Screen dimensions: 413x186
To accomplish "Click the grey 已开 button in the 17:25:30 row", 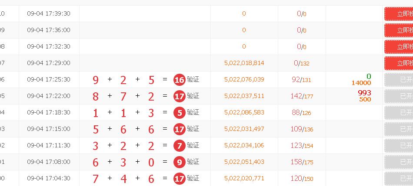I will pyautogui.click(x=399, y=80).
